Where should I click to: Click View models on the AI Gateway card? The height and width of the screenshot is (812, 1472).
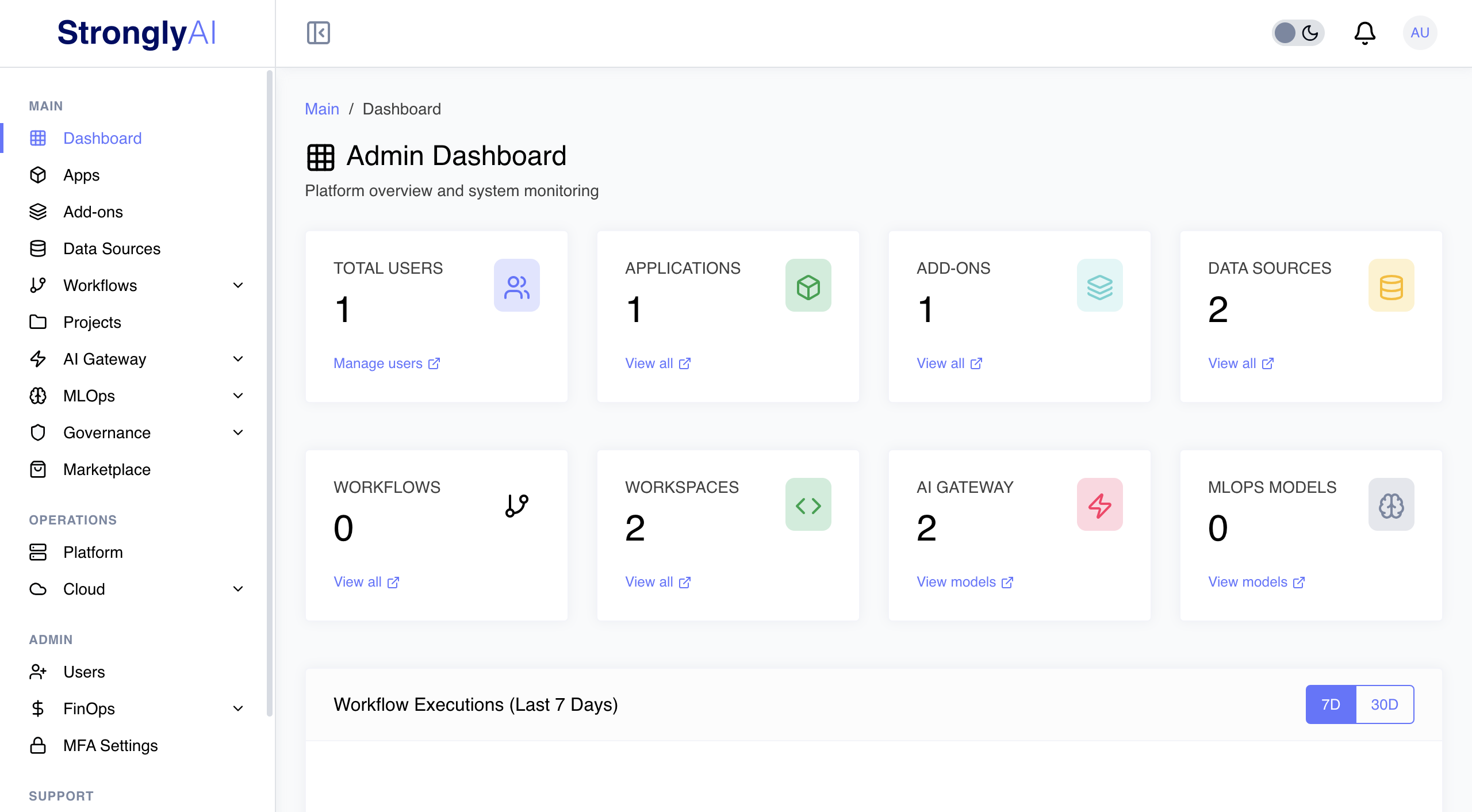coord(964,581)
